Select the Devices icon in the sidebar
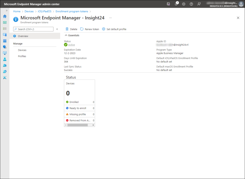 [x=4, y=35]
